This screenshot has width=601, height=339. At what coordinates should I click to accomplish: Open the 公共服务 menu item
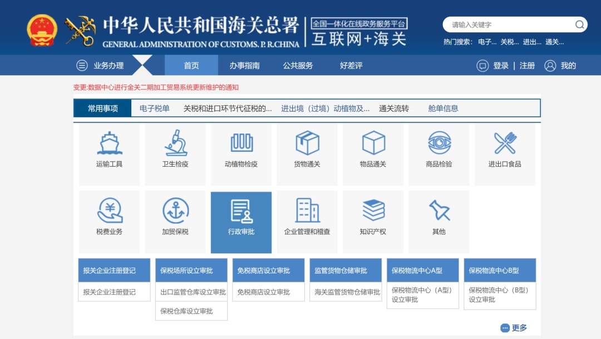298,66
